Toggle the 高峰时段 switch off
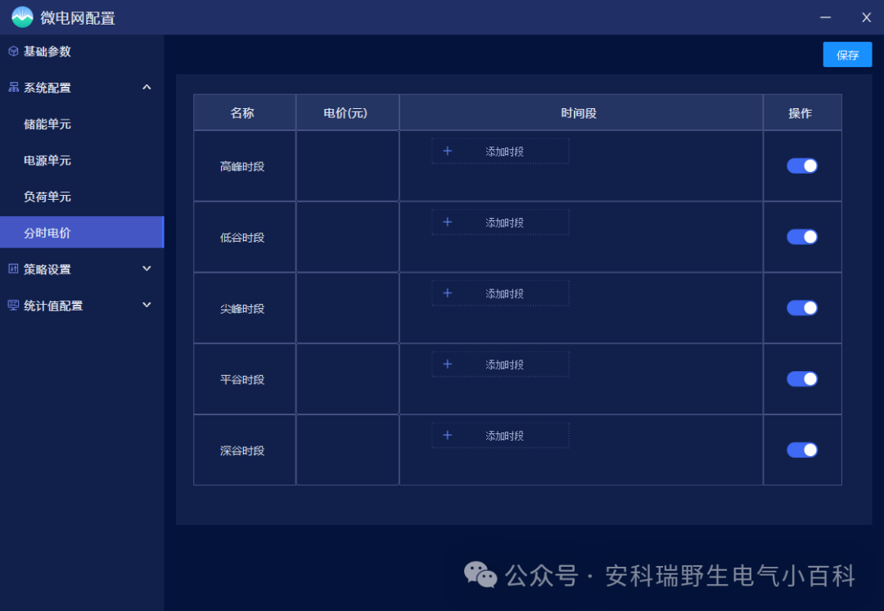The image size is (884, 611). pos(802,166)
